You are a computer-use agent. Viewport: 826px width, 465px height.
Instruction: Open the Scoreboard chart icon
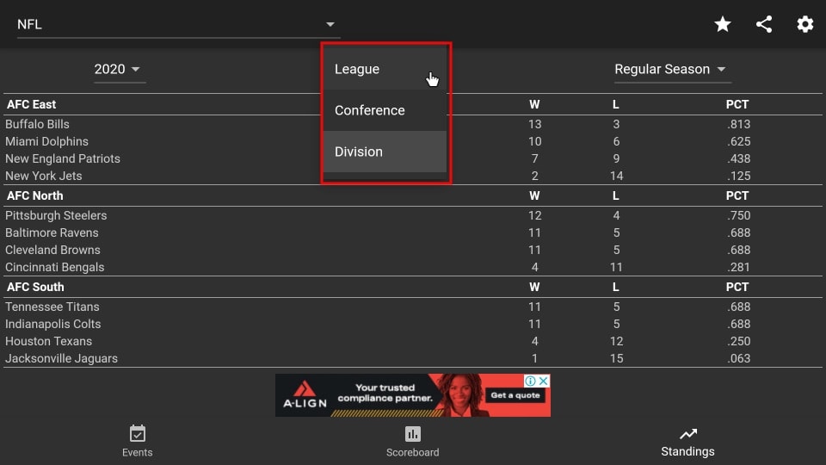[412, 434]
